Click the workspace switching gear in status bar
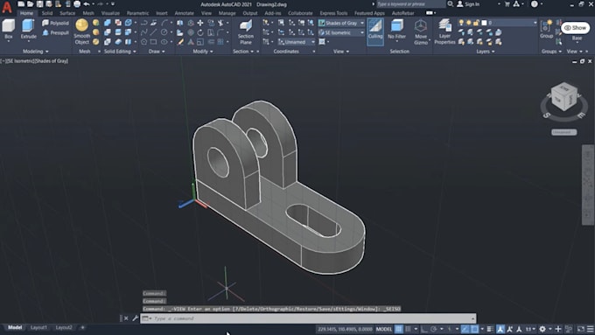 542,329
